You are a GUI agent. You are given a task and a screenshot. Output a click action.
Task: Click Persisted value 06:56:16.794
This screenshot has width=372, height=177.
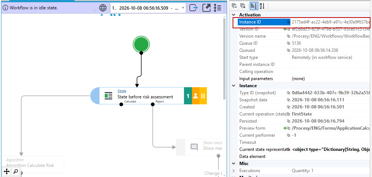click(318, 121)
